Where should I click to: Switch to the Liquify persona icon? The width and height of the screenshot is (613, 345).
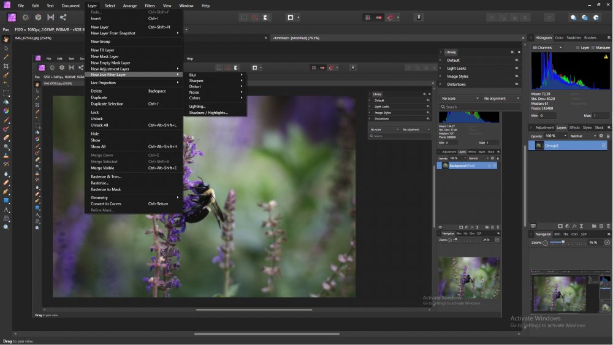click(x=25, y=18)
